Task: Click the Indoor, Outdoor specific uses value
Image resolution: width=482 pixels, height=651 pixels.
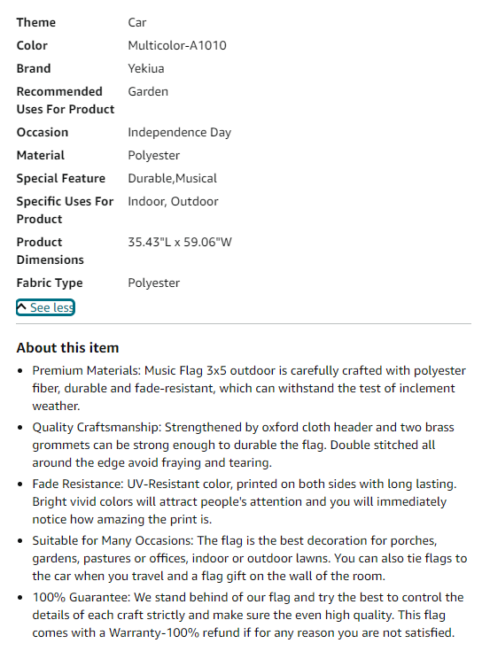Action: coord(173,202)
